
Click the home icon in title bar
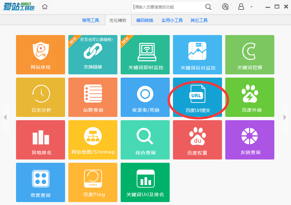pos(45,6)
